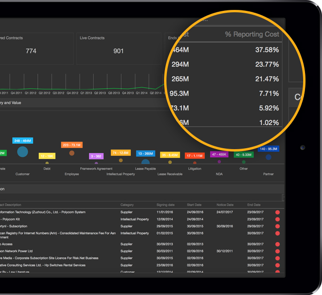
Task: Click the 'Lease Receivable' axis label
Action: (x=170, y=174)
